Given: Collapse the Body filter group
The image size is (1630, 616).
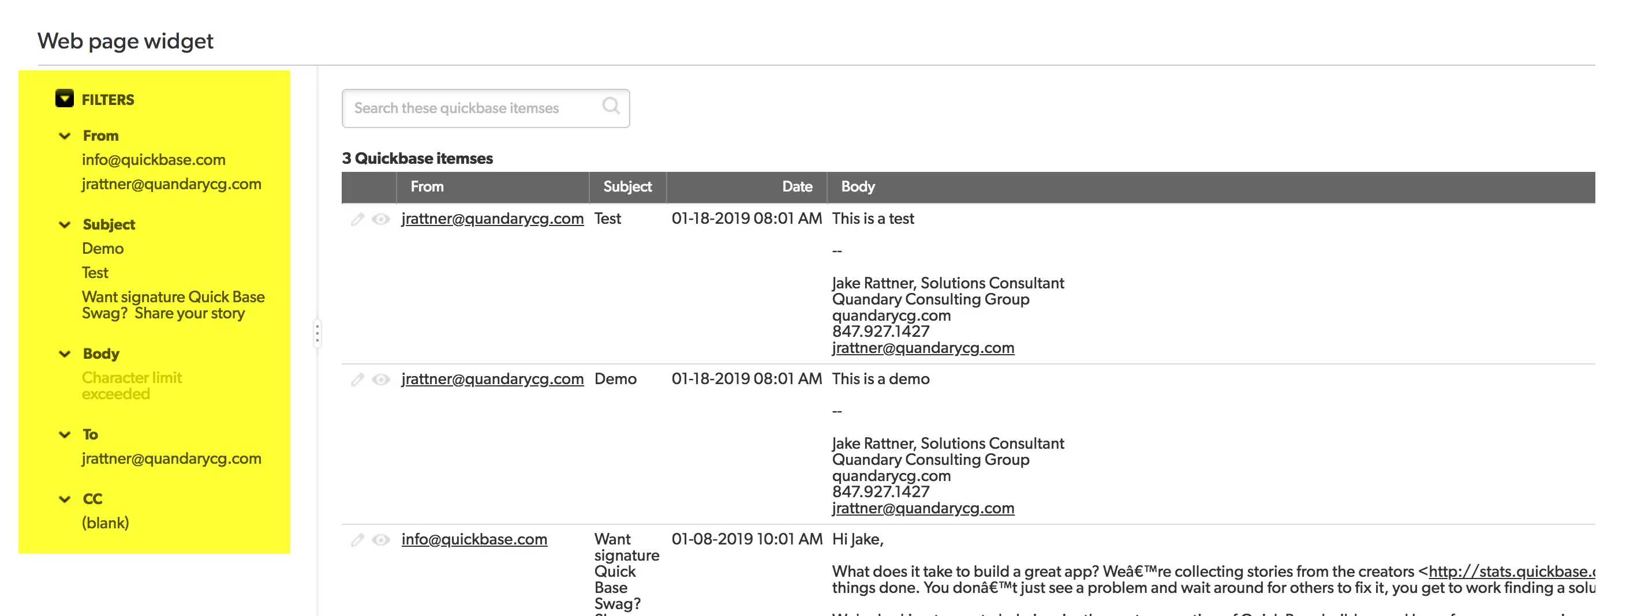Looking at the screenshot, I should (65, 354).
